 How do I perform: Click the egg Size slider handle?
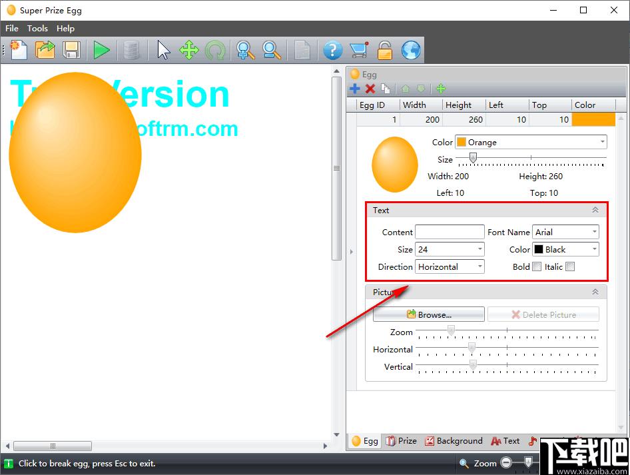click(x=473, y=158)
